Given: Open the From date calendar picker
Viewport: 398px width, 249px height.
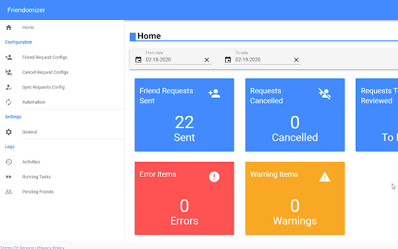Looking at the screenshot, I should click(x=139, y=60).
